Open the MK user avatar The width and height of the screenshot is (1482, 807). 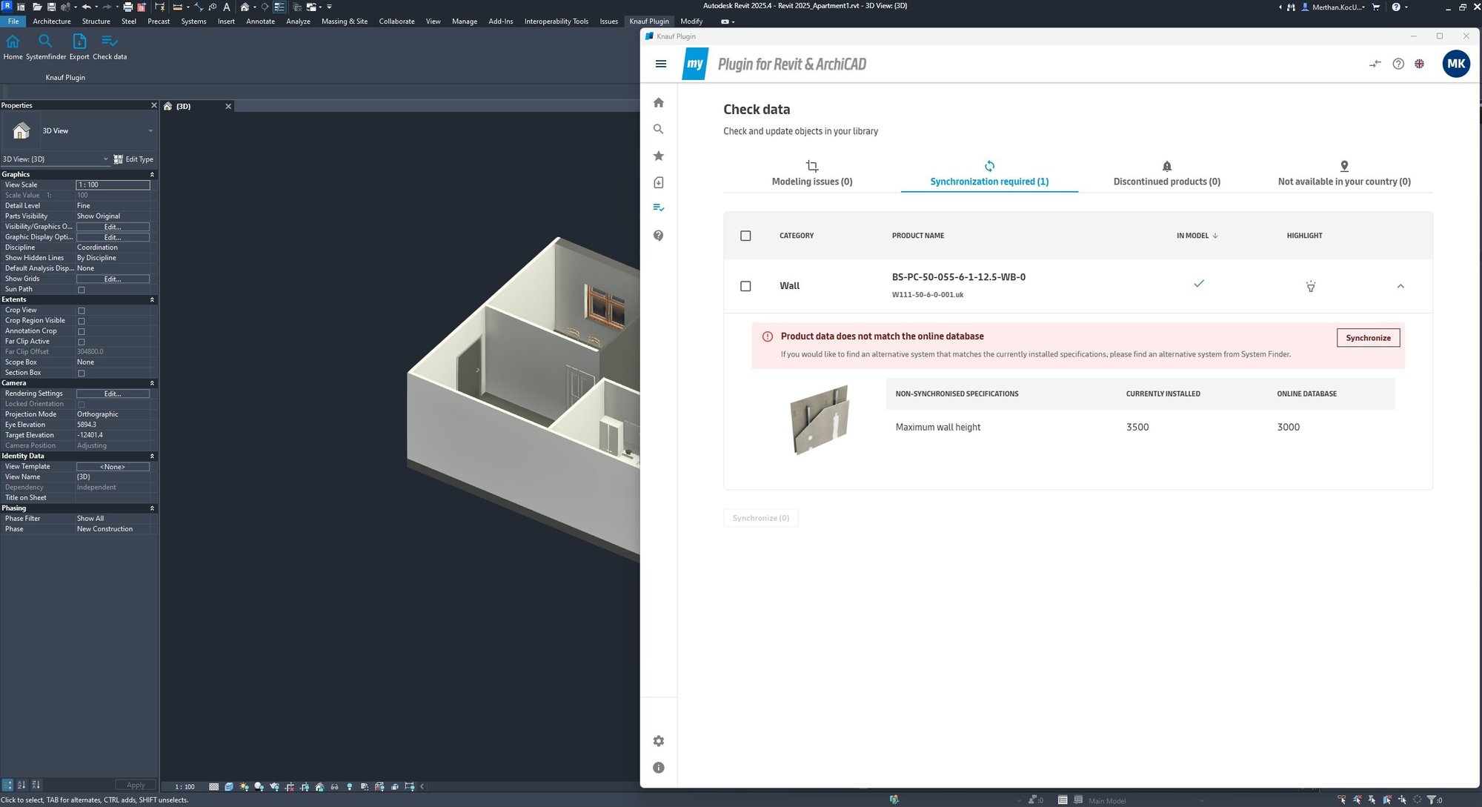[x=1456, y=64]
